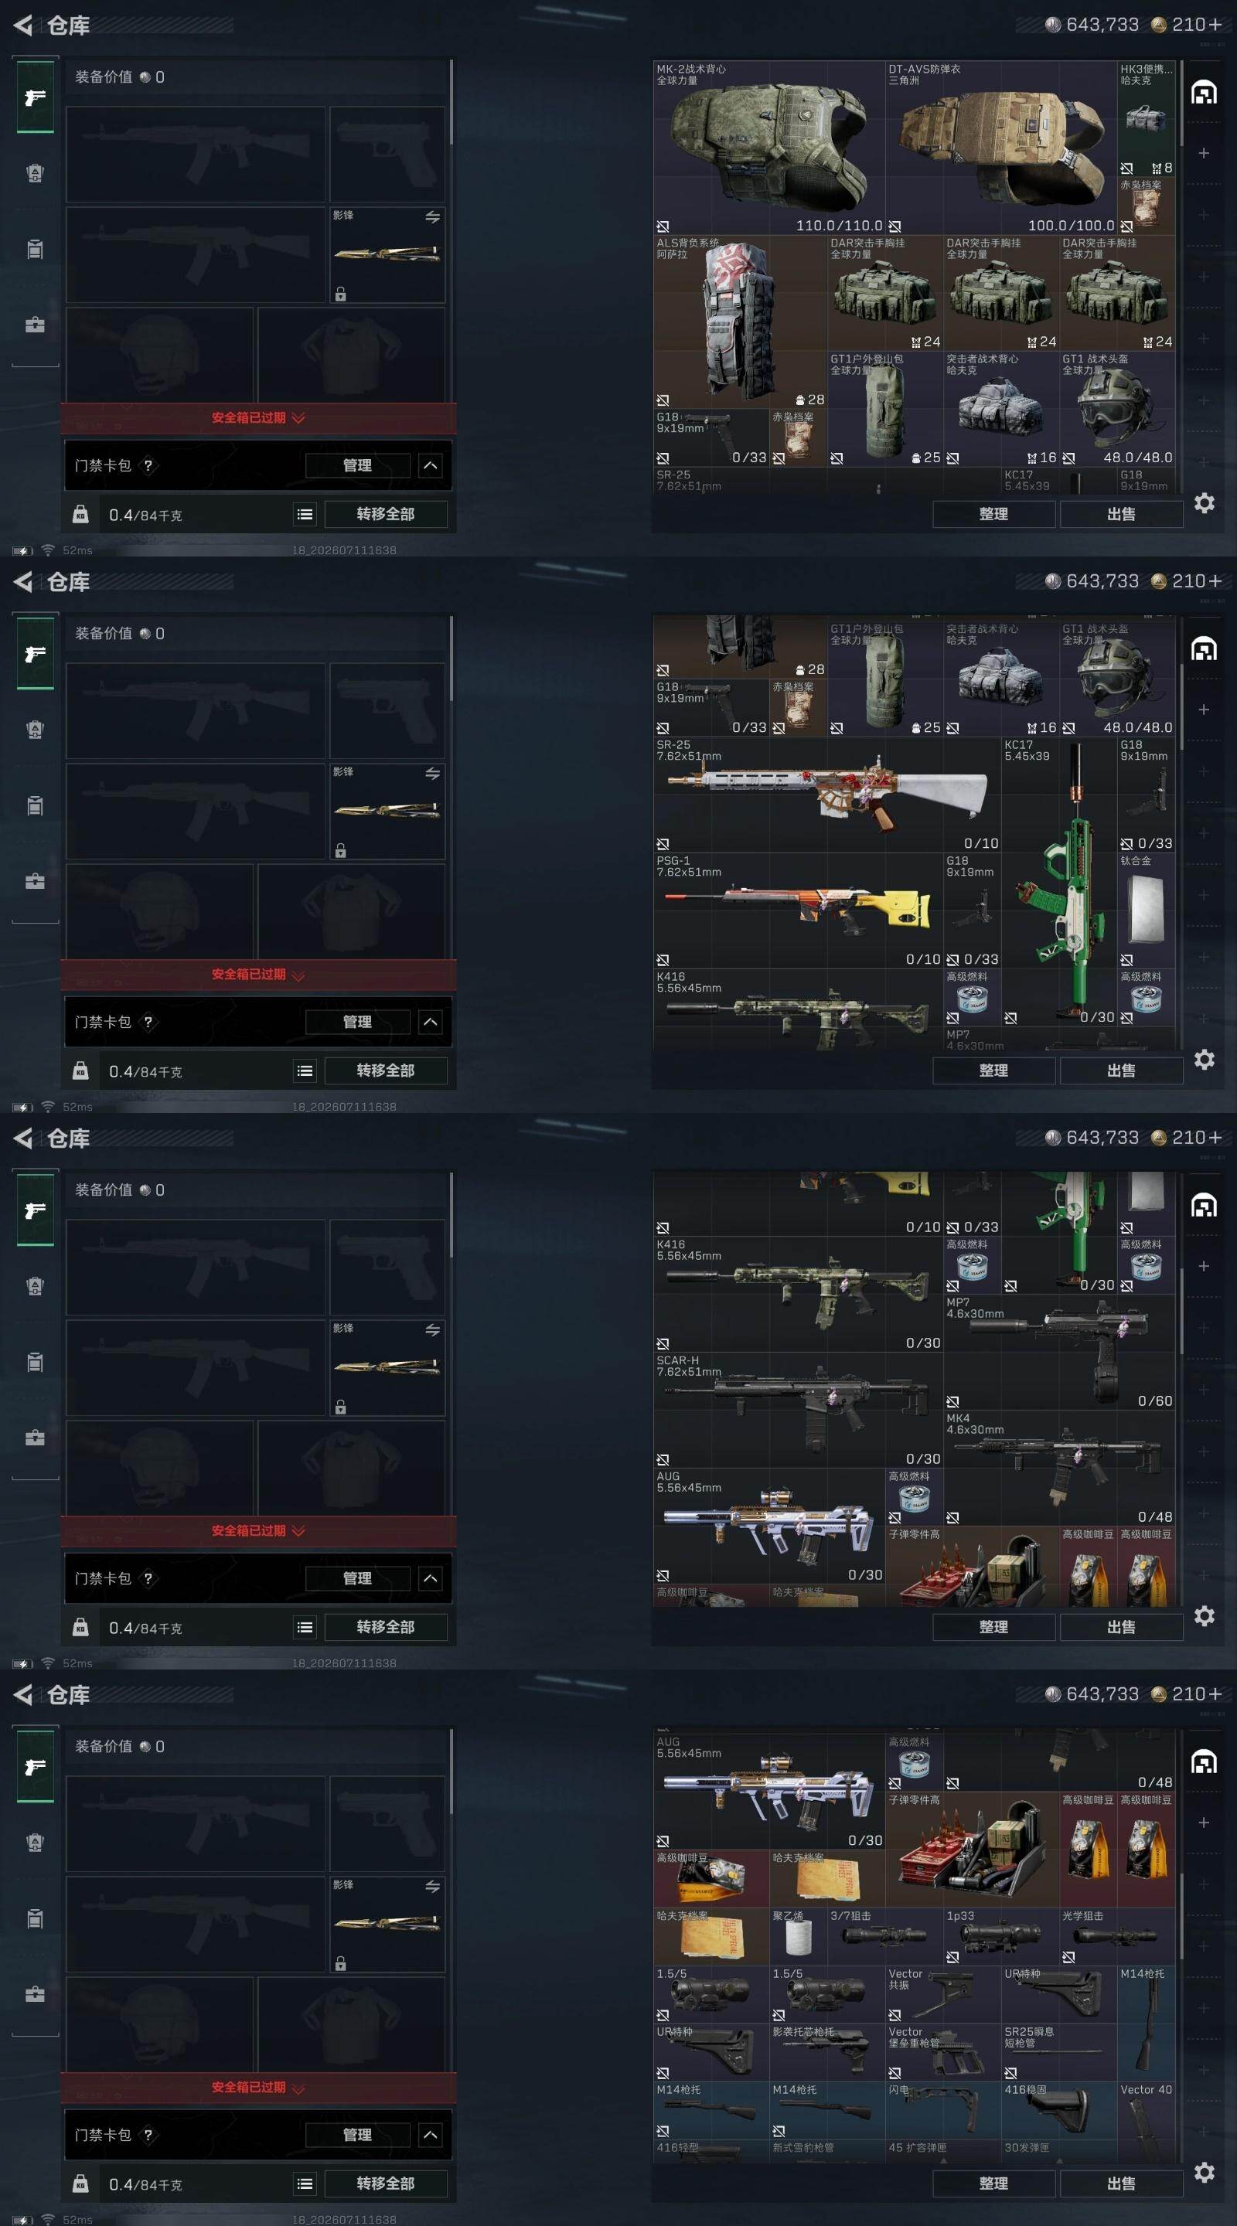
Task: Toggle the lock icon under the 影锋 knife in the PSG-1 view
Action: coord(341,850)
